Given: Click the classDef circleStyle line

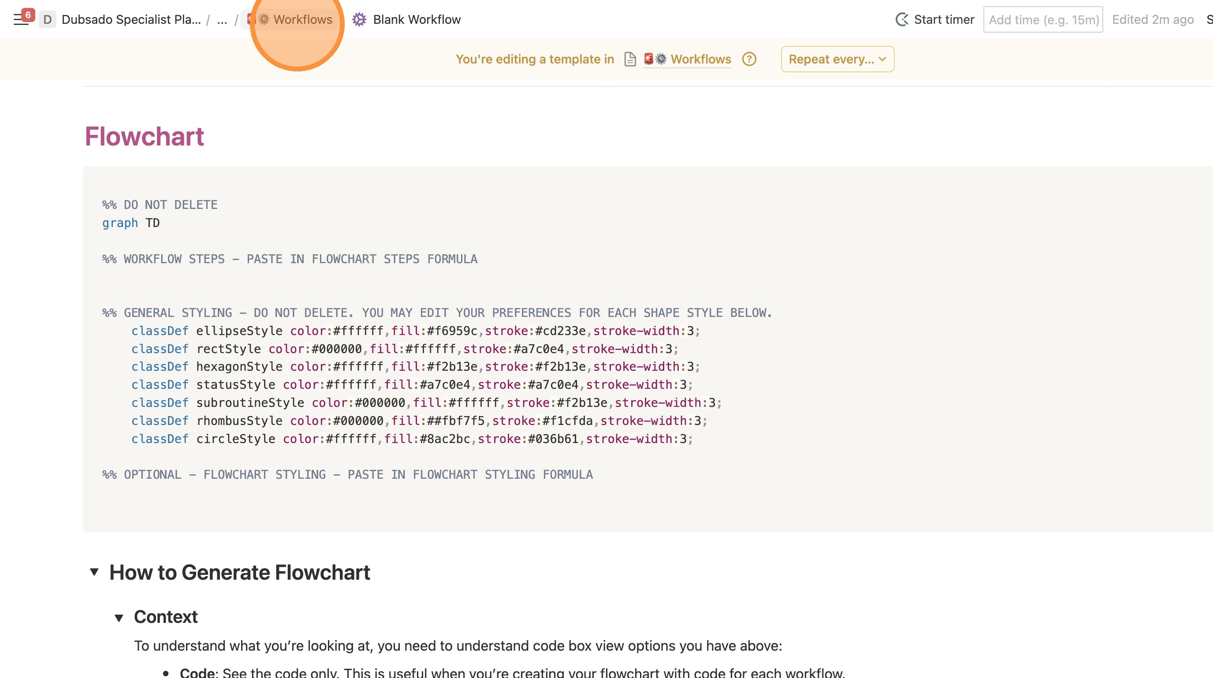Looking at the screenshot, I should [412, 439].
